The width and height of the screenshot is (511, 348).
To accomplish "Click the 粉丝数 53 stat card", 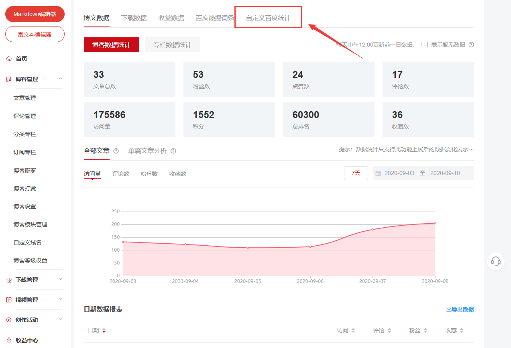I will (229, 79).
